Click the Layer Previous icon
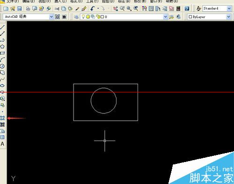234x184 pixels. [x=178, y=17]
